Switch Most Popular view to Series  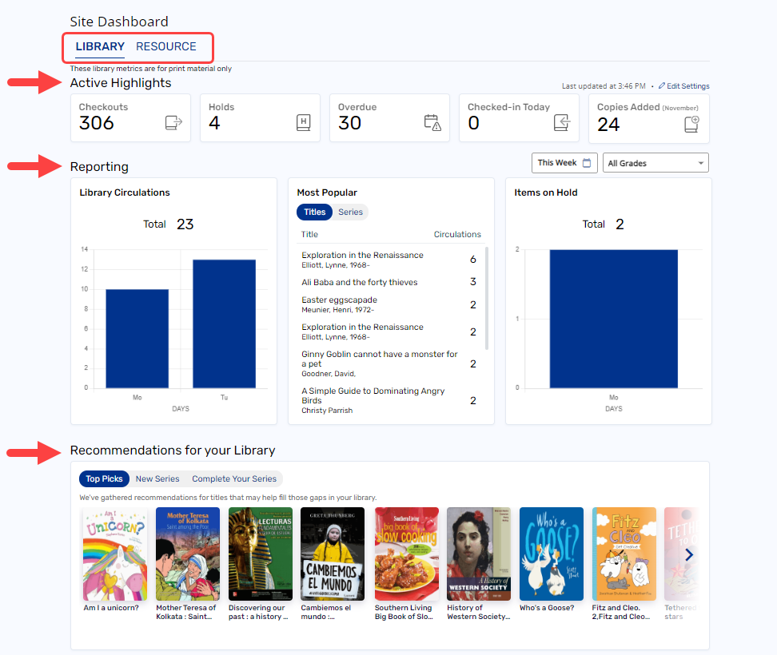(x=350, y=212)
